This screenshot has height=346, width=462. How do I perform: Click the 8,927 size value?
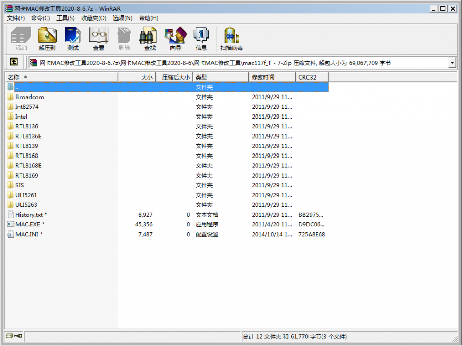tap(145, 215)
